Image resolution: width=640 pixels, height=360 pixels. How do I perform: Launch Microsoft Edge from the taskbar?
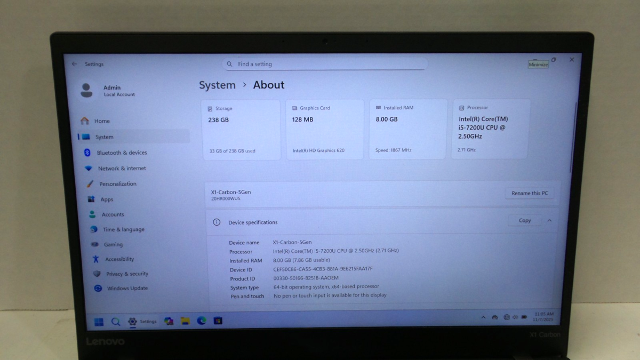[201, 321]
